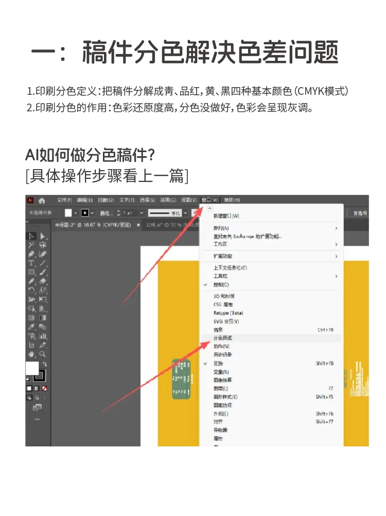Choose 分色预览 from the Window menu

[x=271, y=338]
